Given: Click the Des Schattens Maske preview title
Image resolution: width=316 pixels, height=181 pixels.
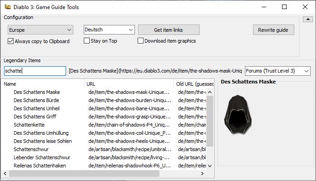Looking at the screenshot, I should 248,82.
